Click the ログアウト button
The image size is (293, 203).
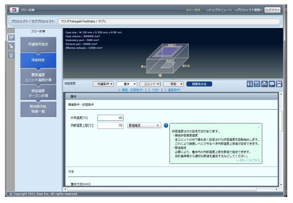click(x=272, y=10)
